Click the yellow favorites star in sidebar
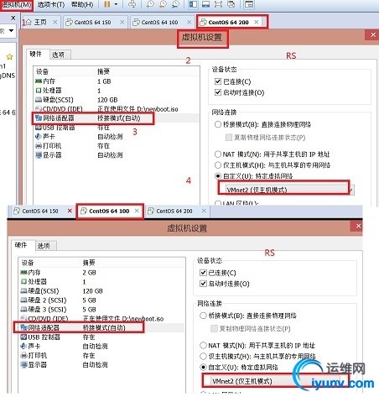379x397 pixels. (x=10, y=57)
